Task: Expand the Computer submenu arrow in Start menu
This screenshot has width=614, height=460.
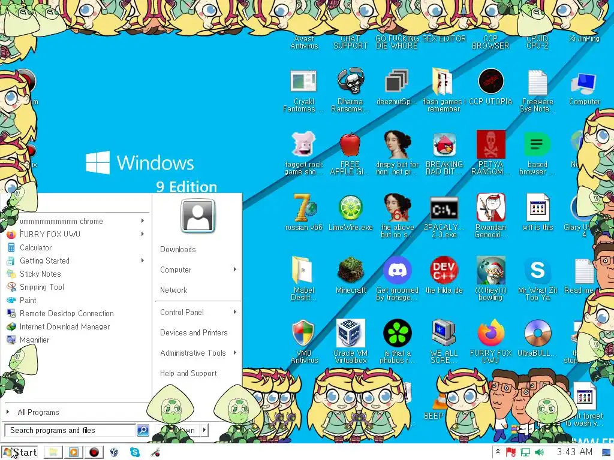Action: [x=235, y=270]
